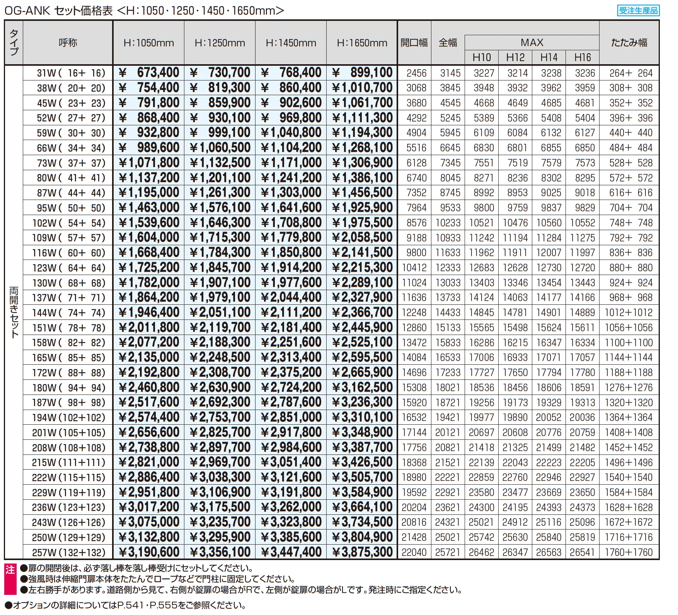678x615 pixels.
Task: Choose the H:1450mm column header
Action: (291, 43)
